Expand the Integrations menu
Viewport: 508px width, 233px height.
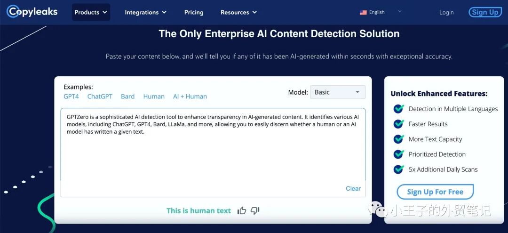[x=145, y=12]
